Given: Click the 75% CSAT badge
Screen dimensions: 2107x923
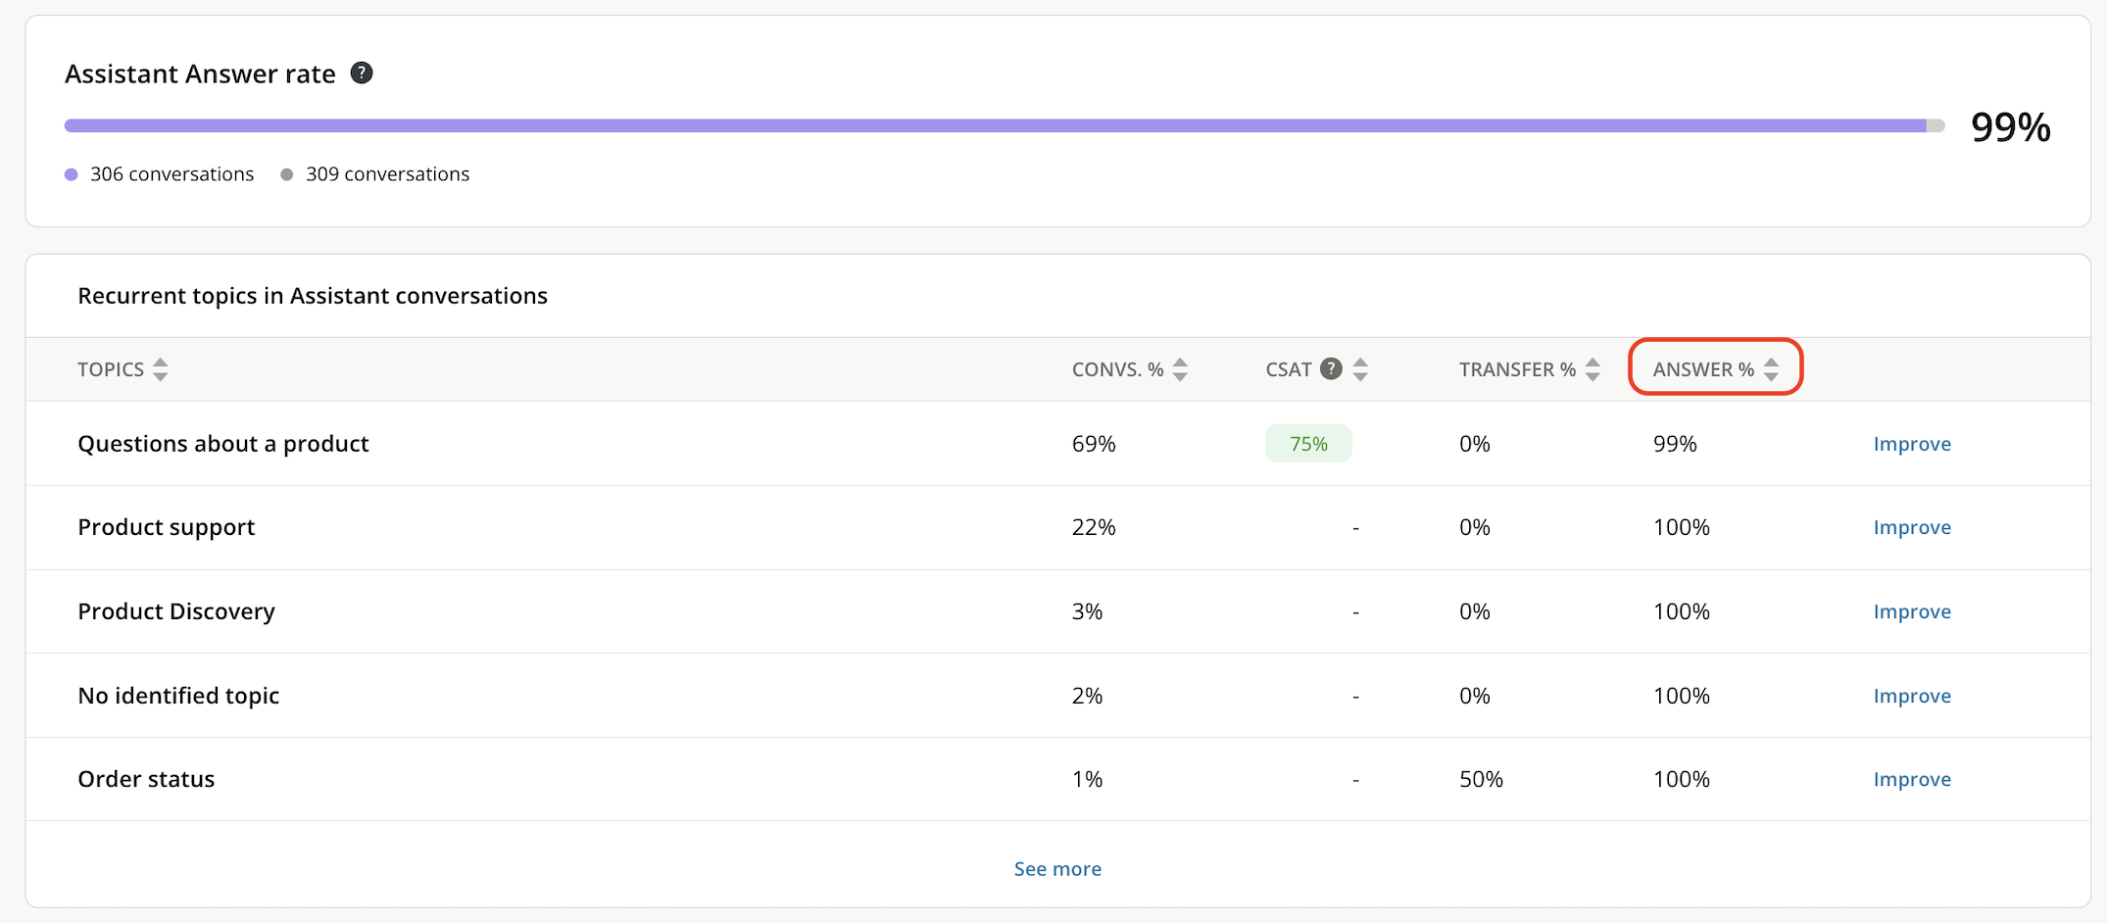Looking at the screenshot, I should coord(1308,444).
